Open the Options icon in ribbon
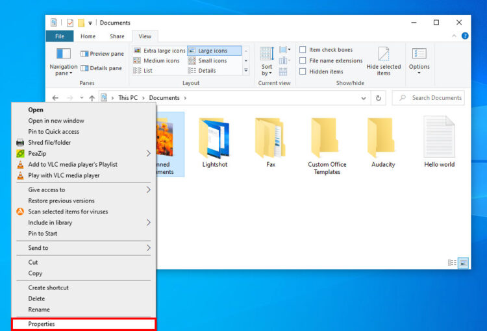The height and width of the screenshot is (331, 487). (x=419, y=54)
